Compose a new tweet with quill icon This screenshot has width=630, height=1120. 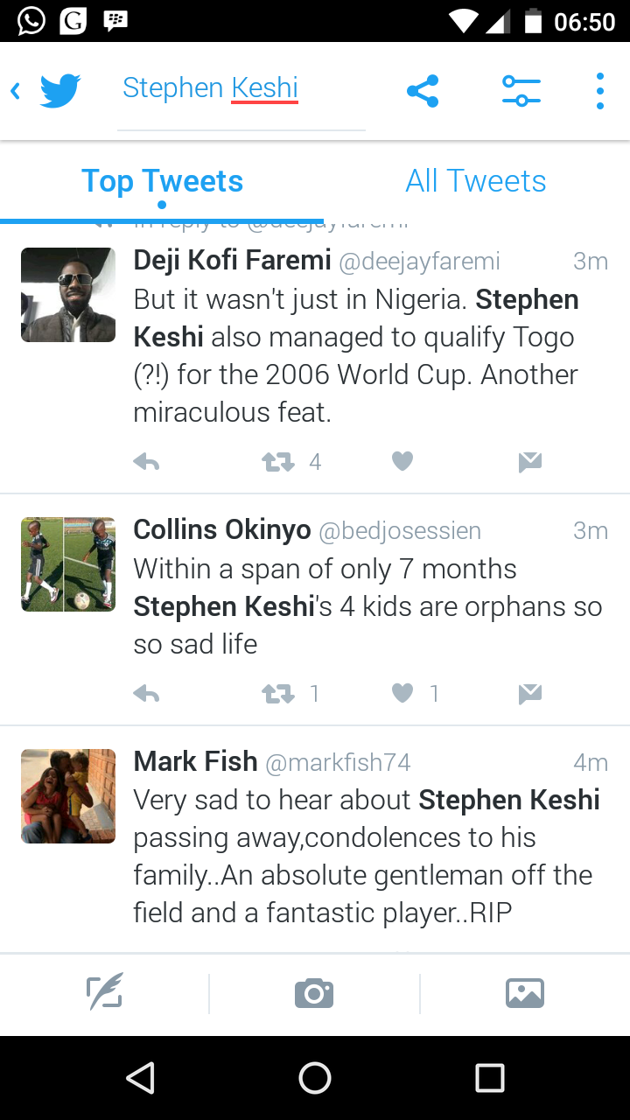pos(104,992)
